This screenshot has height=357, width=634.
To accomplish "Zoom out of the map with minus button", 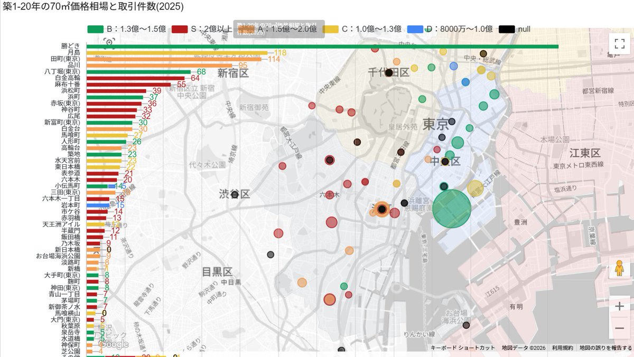I will 620,328.
